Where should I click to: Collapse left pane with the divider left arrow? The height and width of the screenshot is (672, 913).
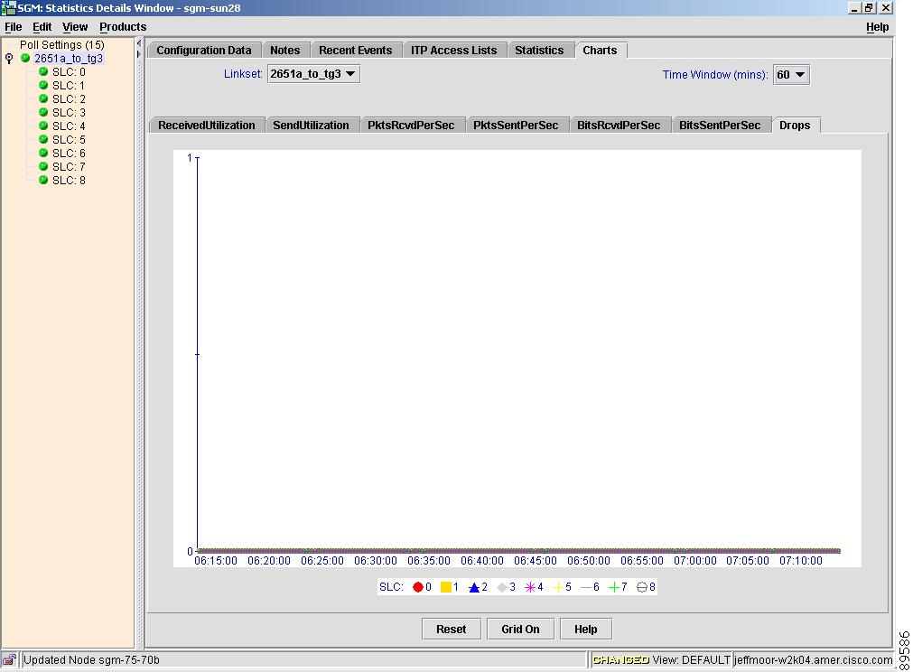tap(138, 43)
